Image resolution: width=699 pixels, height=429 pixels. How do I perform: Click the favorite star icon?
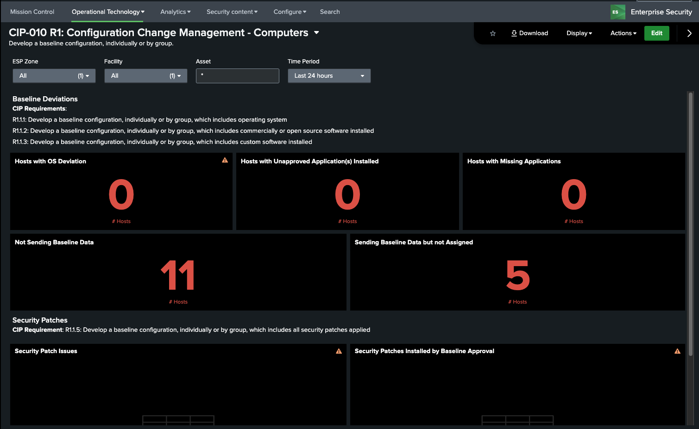[x=493, y=33]
